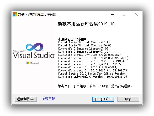Click Visual Studio 2010 Tools For Office Runtime
This screenshot has height=116, width=154.
pyautogui.click(x=92, y=74)
